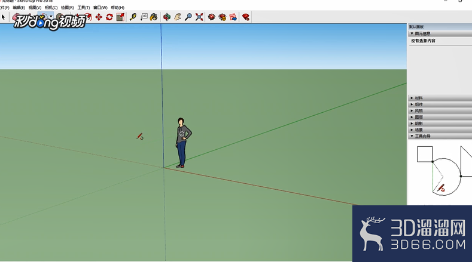Expand the 风格 panel

440,110
